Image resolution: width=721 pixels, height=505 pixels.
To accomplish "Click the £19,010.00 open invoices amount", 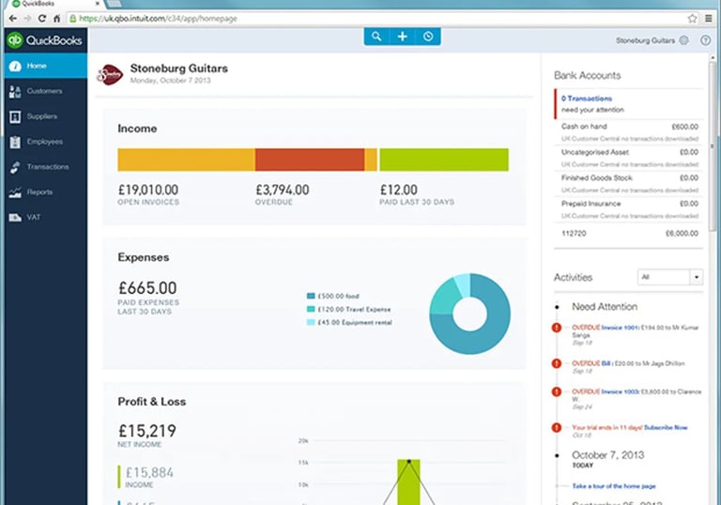I will tap(148, 190).
